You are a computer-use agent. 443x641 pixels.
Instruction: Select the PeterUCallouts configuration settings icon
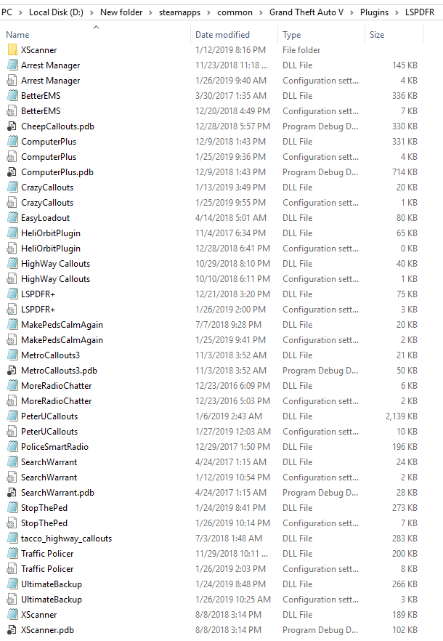(x=12, y=432)
